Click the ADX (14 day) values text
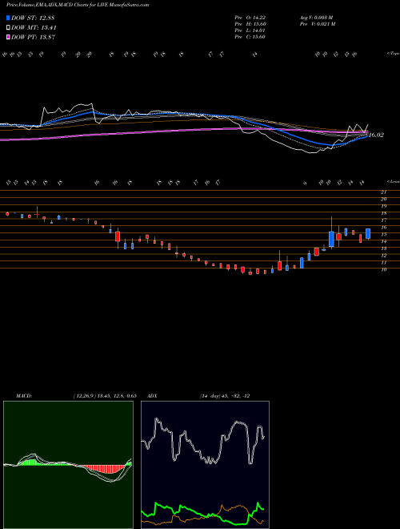Screen dimensions: 400x529 (x=225, y=396)
